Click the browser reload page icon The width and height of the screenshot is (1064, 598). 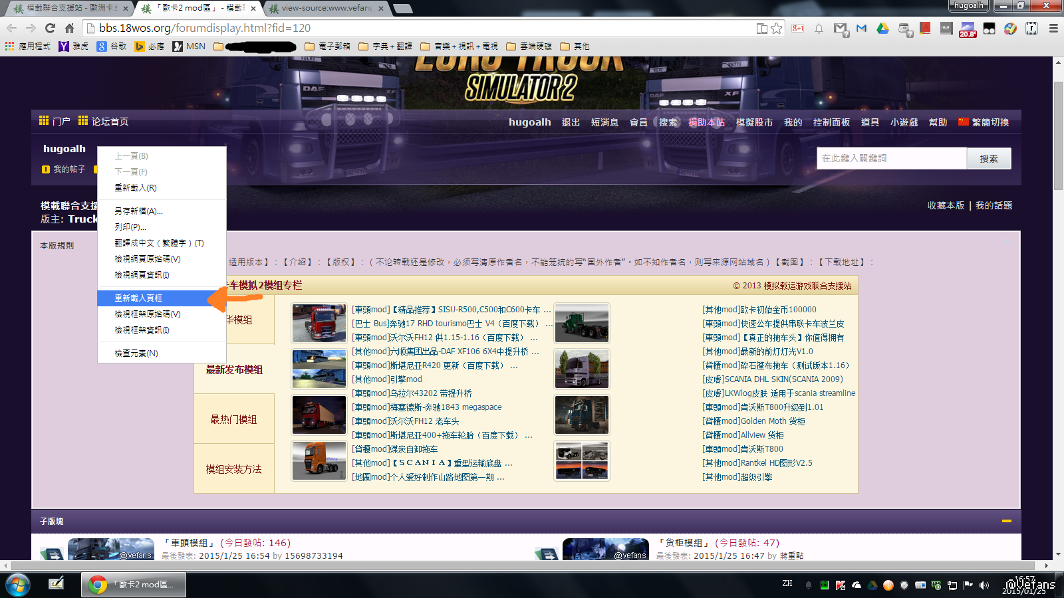coord(50,28)
